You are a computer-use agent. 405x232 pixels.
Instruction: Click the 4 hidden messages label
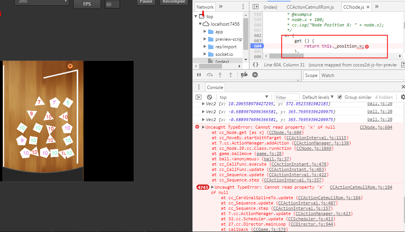pyautogui.click(x=384, y=97)
